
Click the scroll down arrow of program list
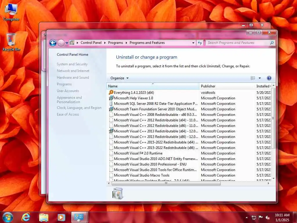pyautogui.click(x=273, y=179)
